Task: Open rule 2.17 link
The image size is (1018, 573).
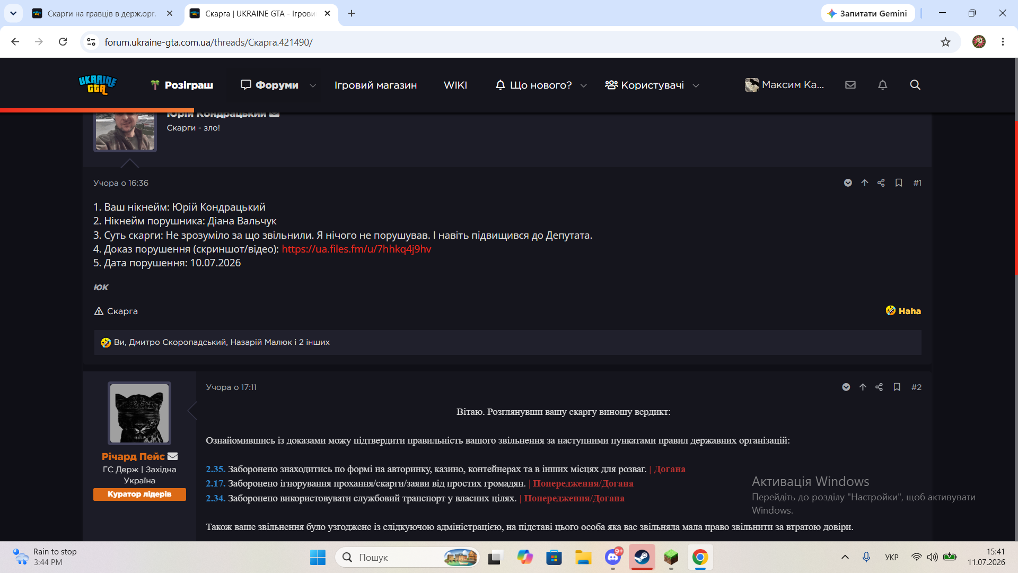Action: [x=215, y=483]
